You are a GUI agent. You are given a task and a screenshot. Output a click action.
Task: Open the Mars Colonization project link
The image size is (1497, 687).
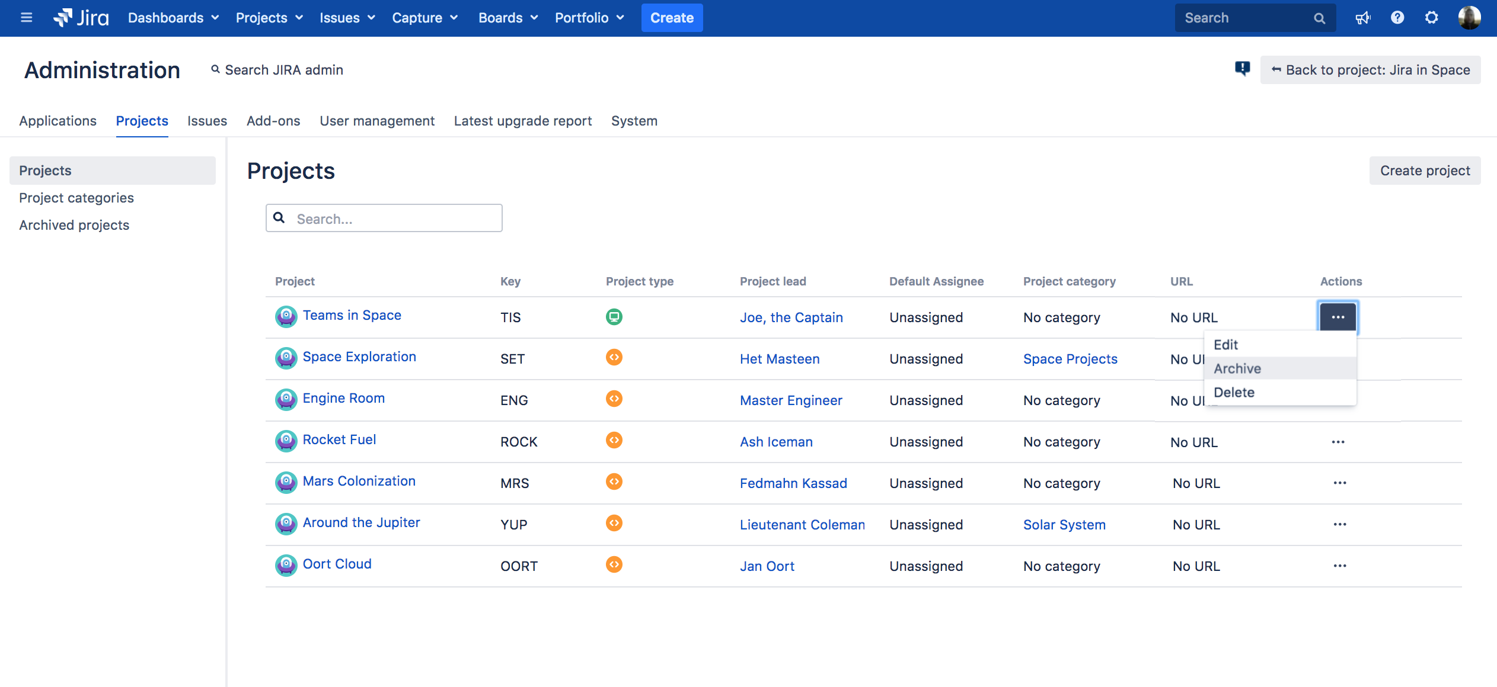359,481
